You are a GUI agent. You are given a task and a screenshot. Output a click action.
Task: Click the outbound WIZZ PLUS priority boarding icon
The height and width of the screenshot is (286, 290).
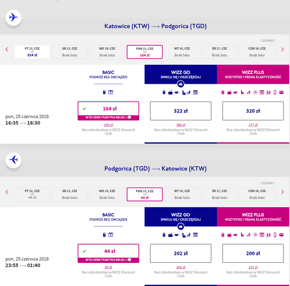[x=249, y=92]
